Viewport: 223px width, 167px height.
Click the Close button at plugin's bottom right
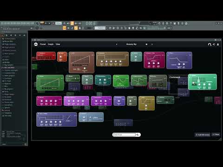click(216, 135)
